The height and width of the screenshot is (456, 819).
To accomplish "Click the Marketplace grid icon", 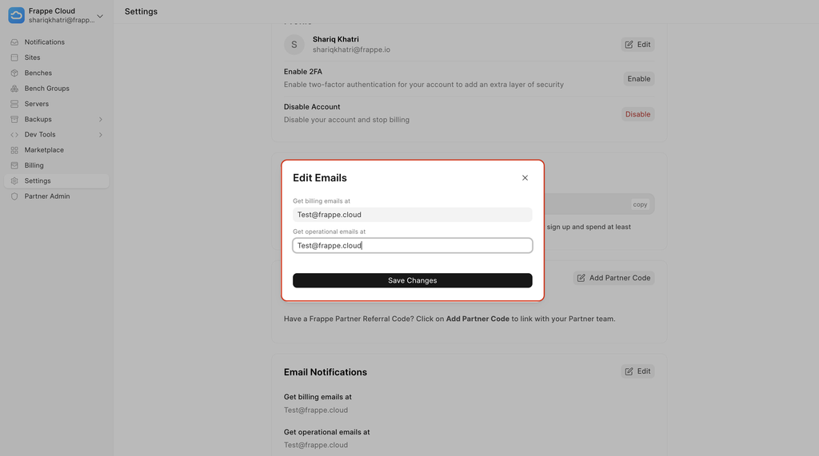I will 14,150.
